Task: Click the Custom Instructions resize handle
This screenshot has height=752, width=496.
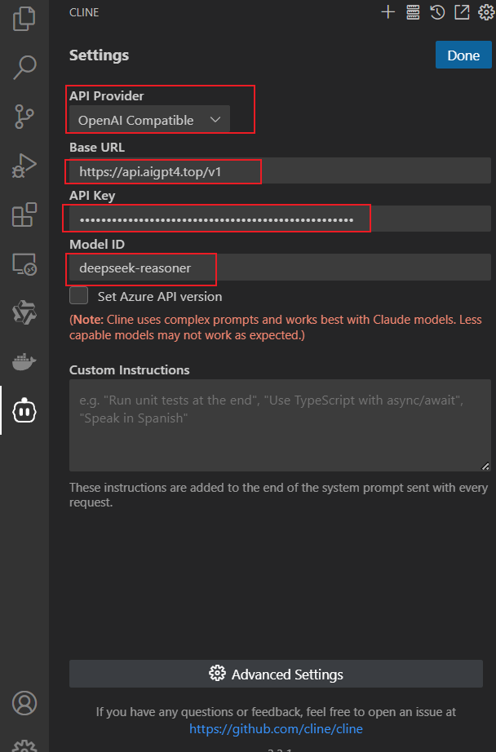Action: 485,466
